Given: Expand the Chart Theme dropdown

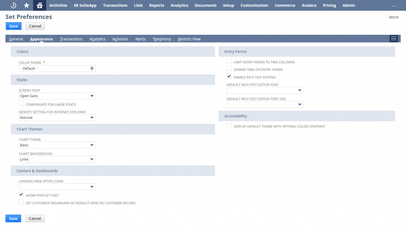Looking at the screenshot, I should pyautogui.click(x=92, y=145).
